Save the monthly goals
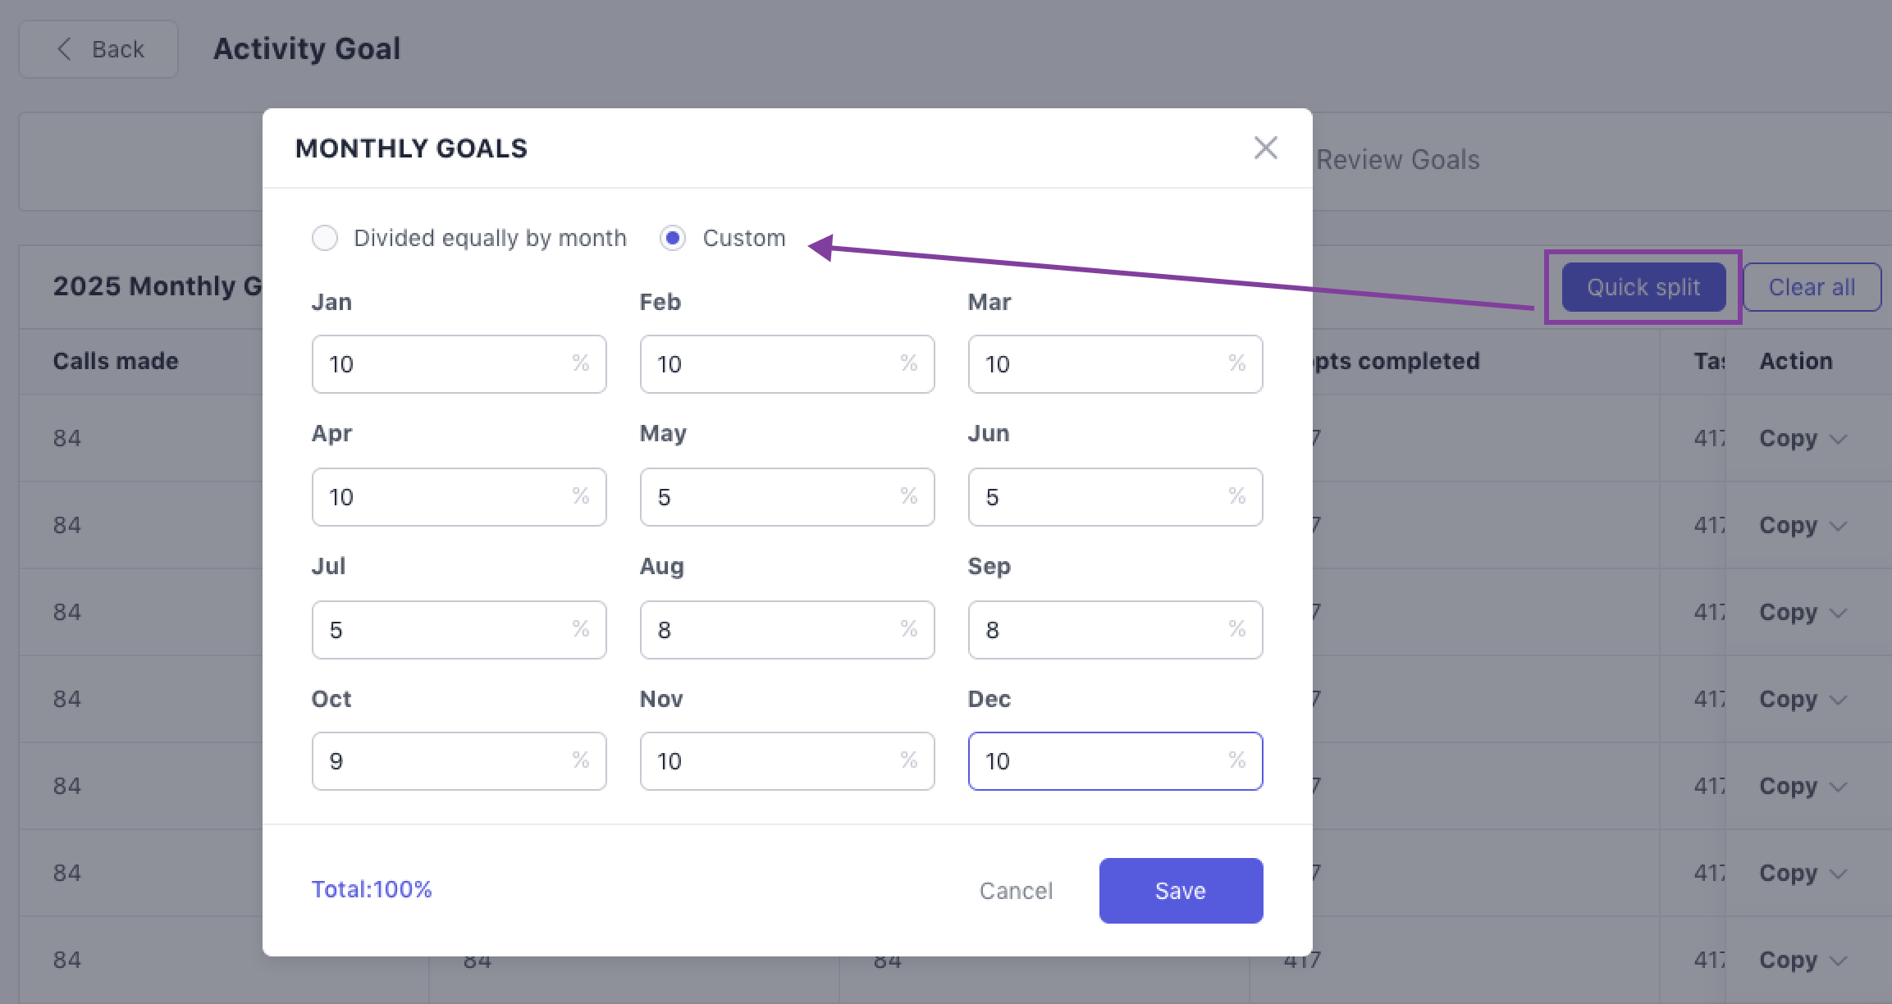The image size is (1892, 1004). coord(1180,891)
